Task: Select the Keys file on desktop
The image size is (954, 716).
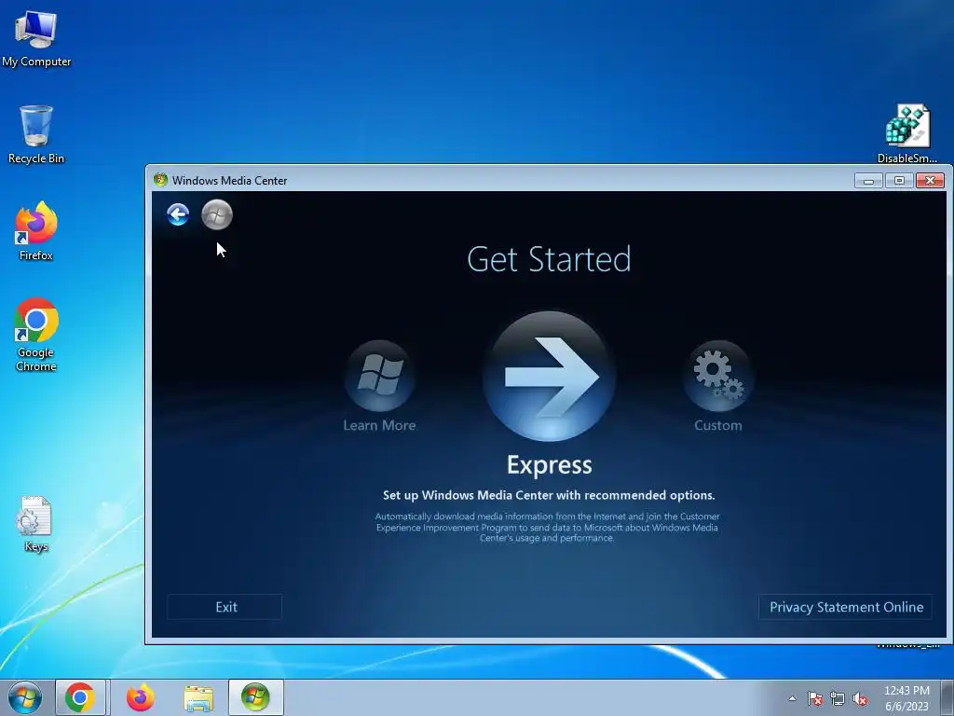Action: tap(35, 524)
